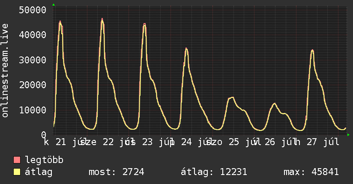353x184 pixels.
Task: Select the 50000 y-axis label
Action: pyautogui.click(x=33, y=10)
